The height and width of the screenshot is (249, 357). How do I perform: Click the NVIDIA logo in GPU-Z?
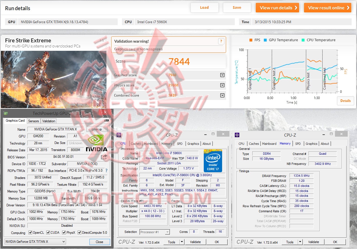[x=97, y=143]
